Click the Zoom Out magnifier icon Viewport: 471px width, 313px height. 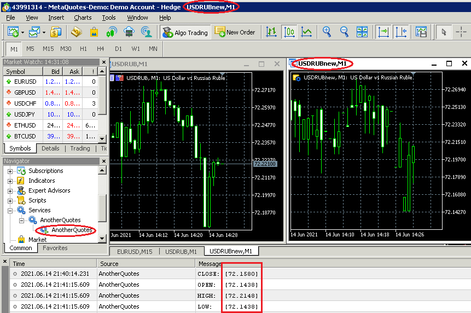point(344,32)
